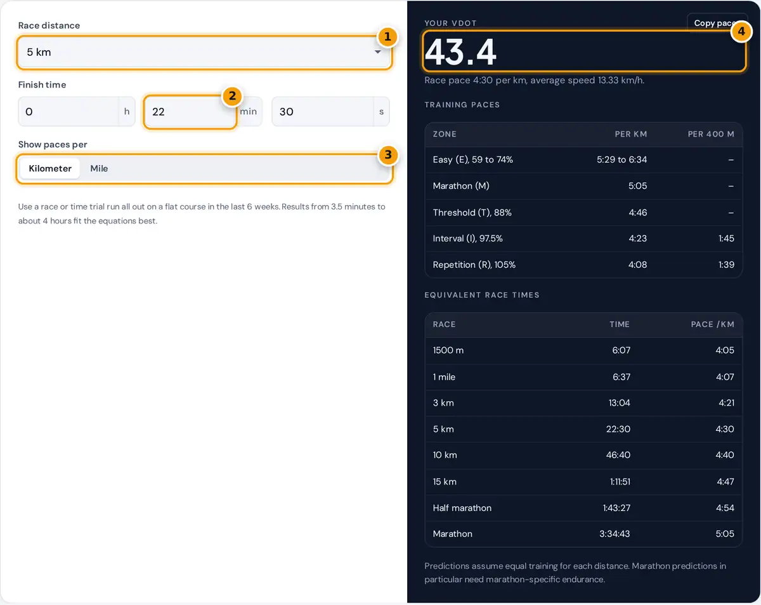Open the Race distance dropdown
Image resolution: width=761 pixels, height=605 pixels.
pyautogui.click(x=204, y=52)
